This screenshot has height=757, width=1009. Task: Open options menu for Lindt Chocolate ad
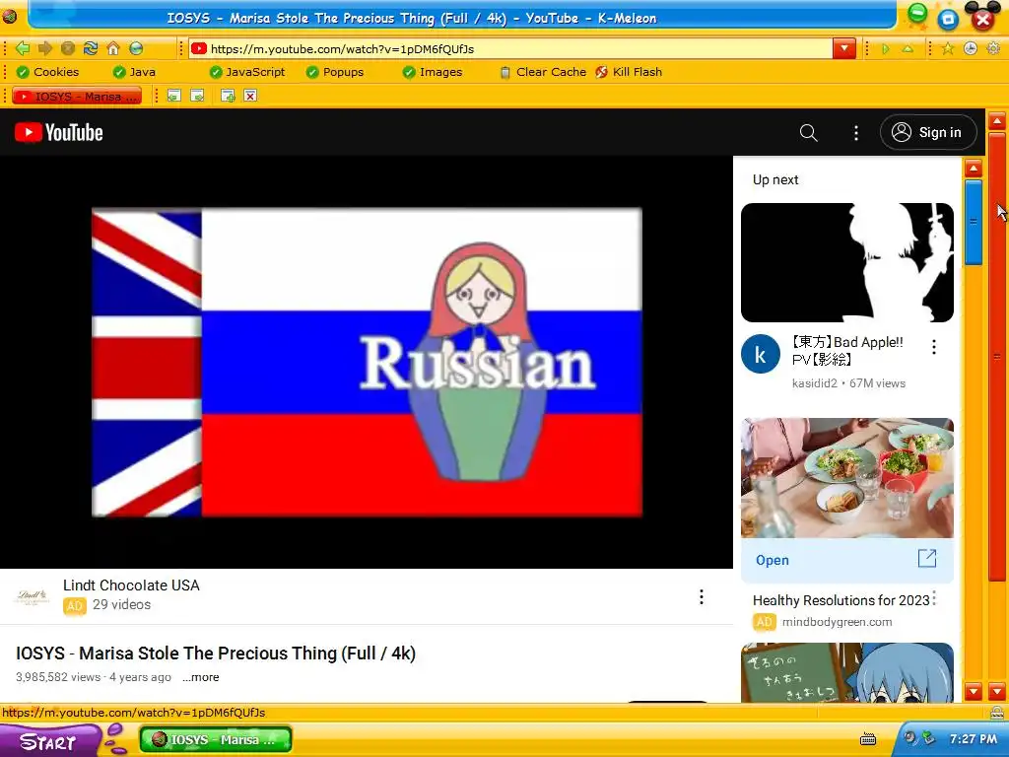[702, 596]
